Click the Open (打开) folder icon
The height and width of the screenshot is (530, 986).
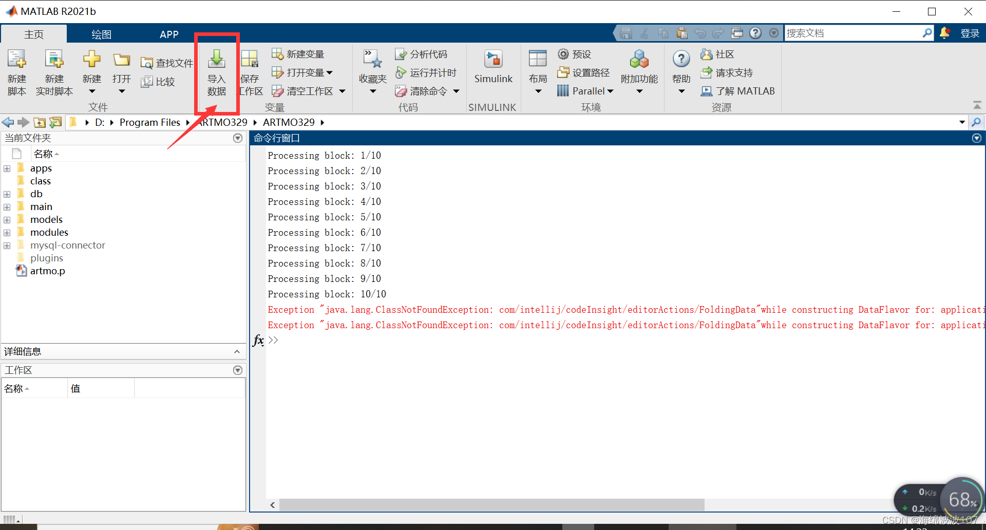click(x=122, y=60)
